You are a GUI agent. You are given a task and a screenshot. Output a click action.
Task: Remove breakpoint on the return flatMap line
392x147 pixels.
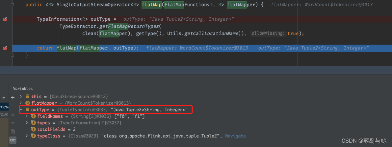coord(5,48)
